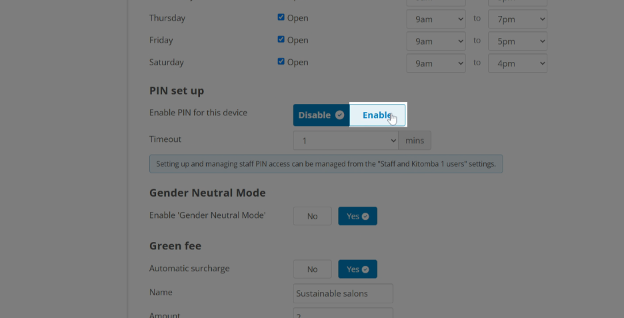Click the 'Saturday' day label
This screenshot has height=318, width=624.
coord(167,63)
